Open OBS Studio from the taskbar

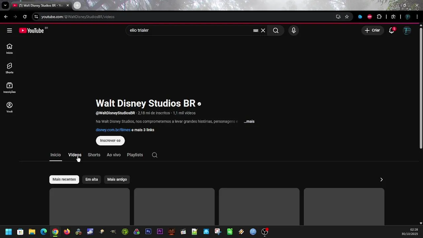264,232
